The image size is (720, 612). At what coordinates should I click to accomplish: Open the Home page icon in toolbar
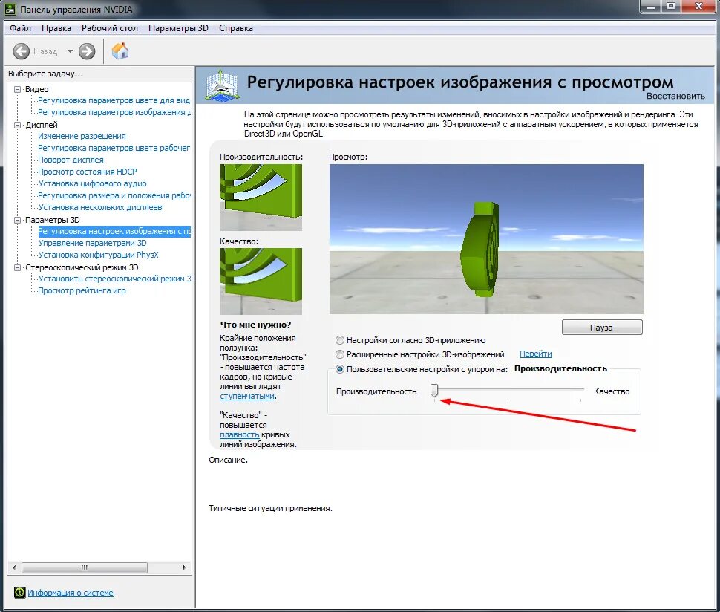pos(120,51)
